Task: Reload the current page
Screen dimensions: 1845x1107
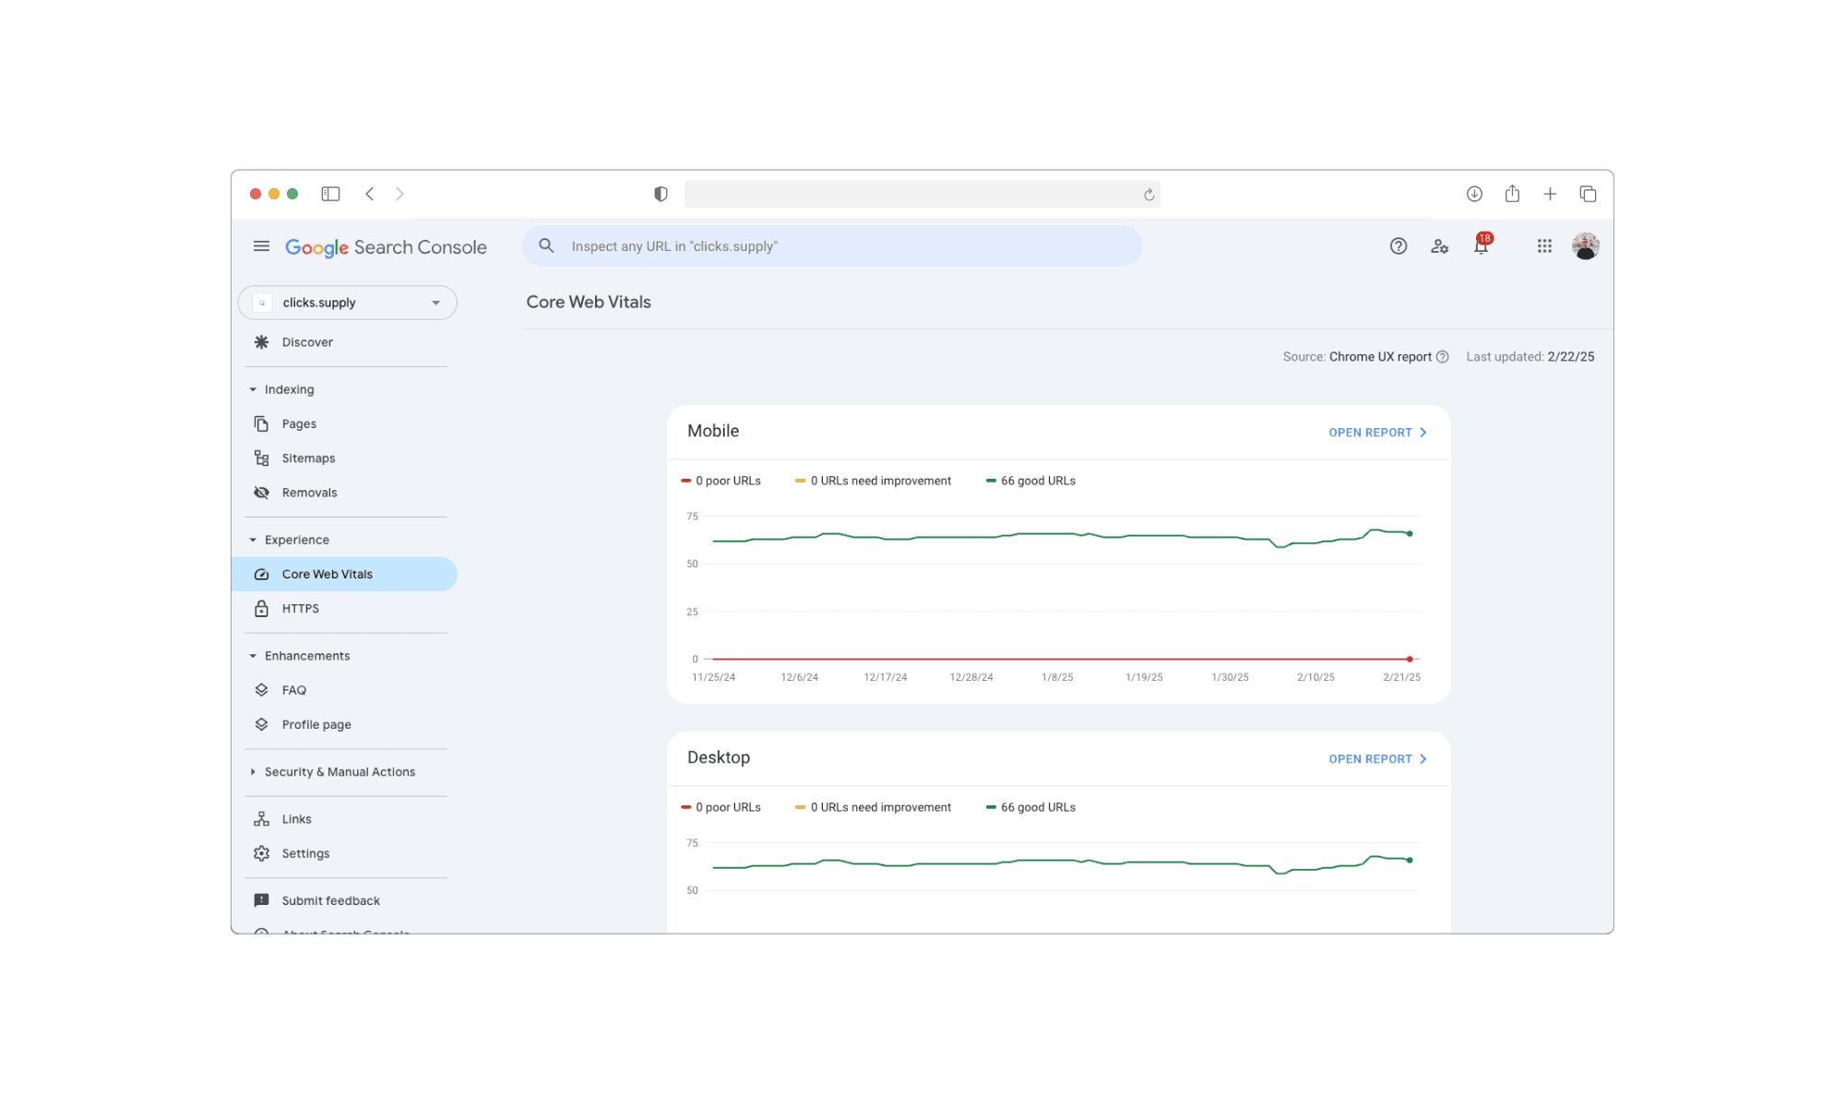Action: (1149, 195)
